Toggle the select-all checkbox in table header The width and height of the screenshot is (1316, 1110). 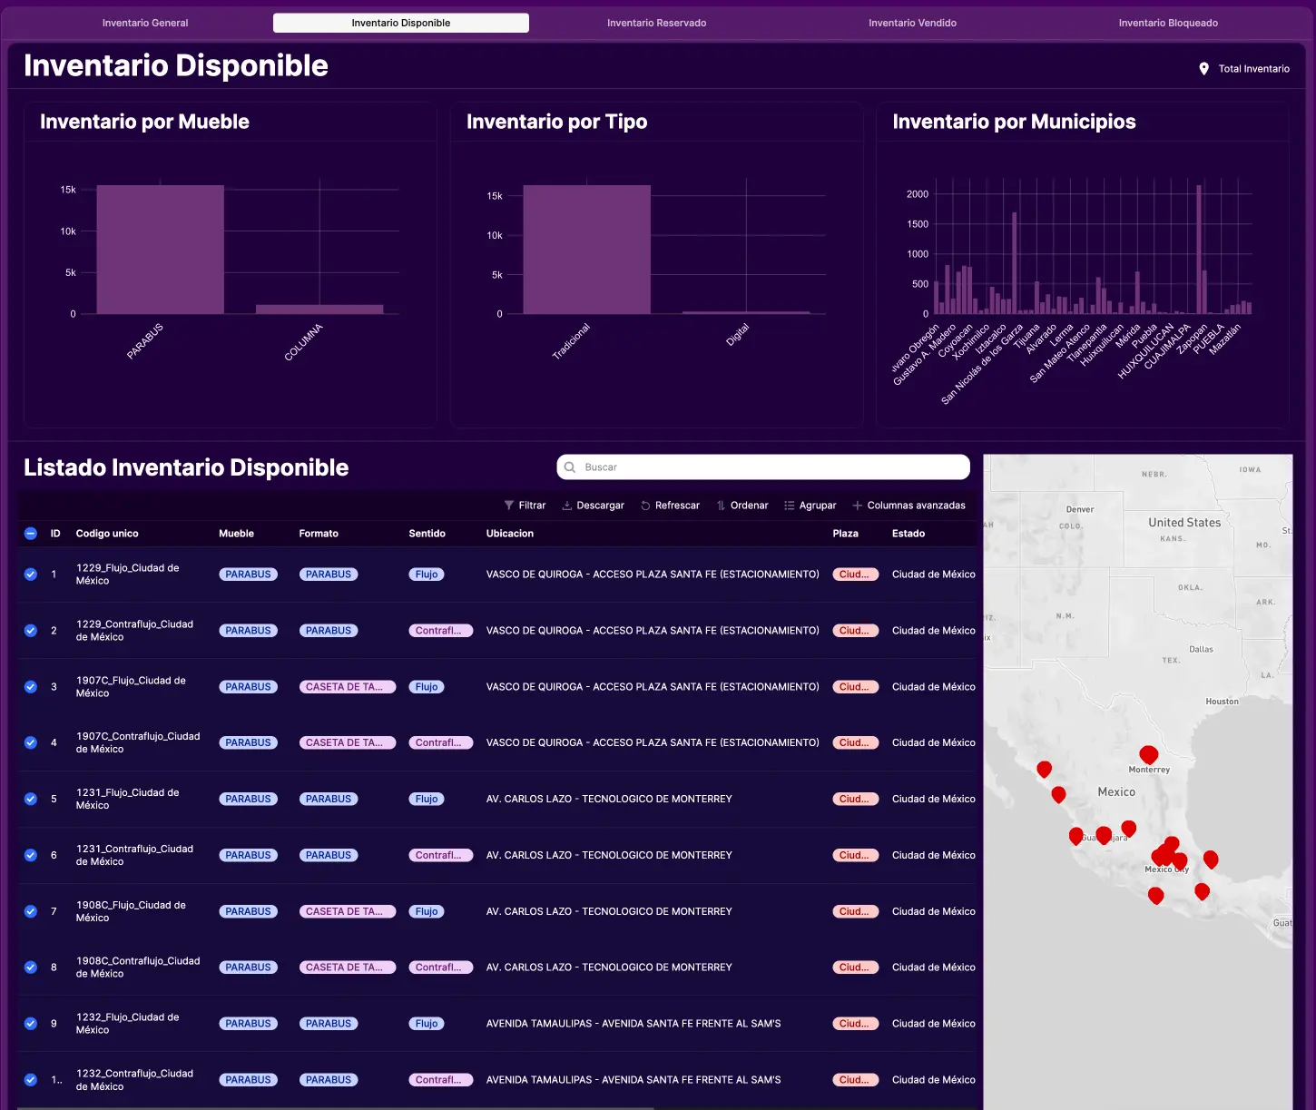coord(31,534)
